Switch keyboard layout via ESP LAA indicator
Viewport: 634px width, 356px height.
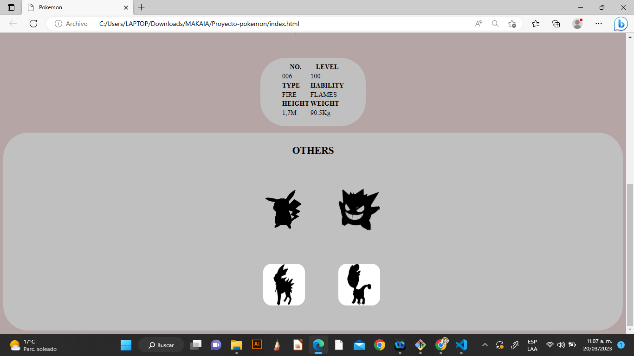[x=532, y=345]
